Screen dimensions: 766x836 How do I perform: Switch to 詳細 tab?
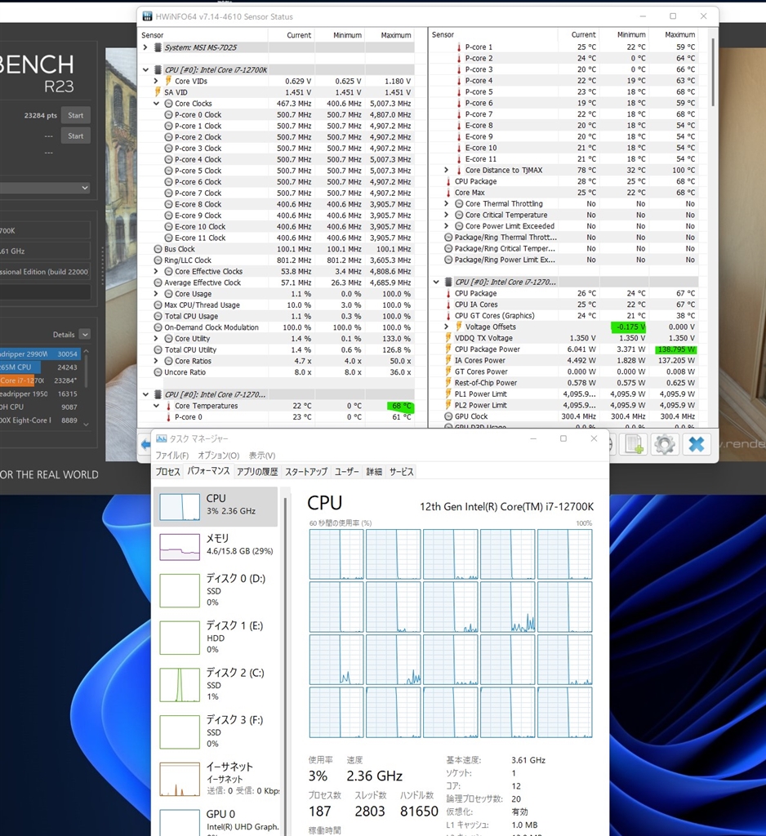point(374,472)
